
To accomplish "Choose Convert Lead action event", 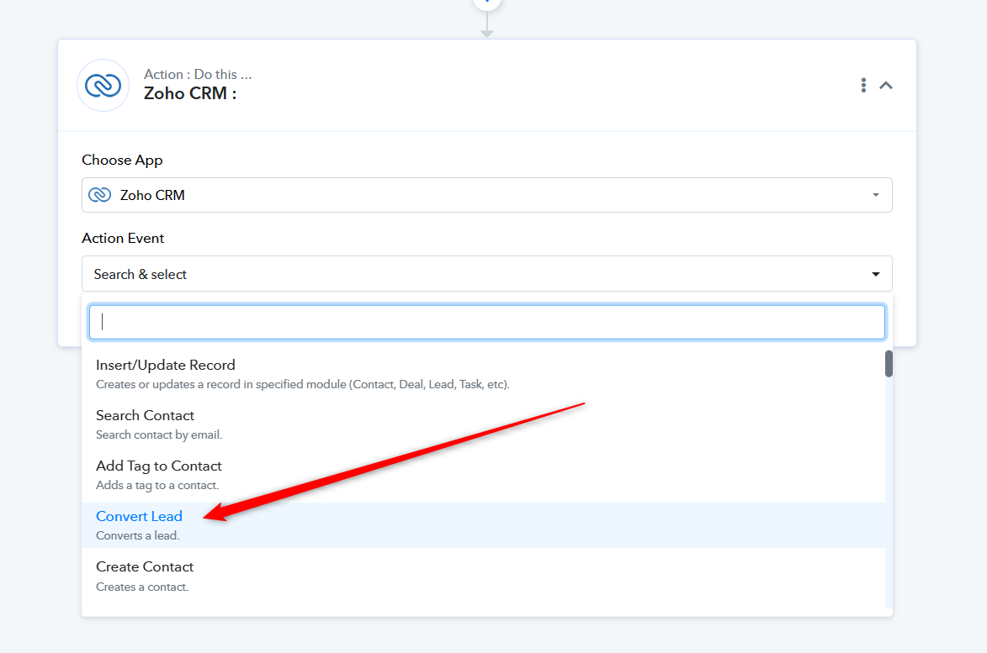I will [x=483, y=525].
